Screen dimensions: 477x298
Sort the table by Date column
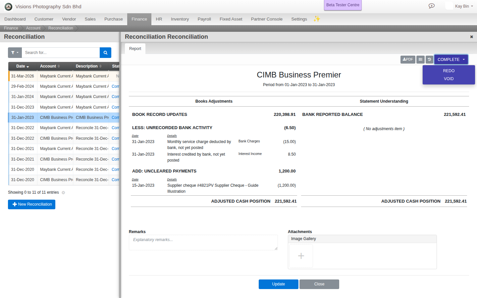coord(23,66)
